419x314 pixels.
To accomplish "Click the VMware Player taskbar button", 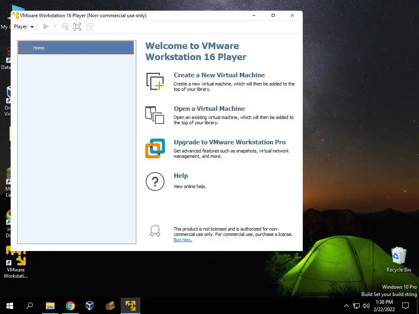I will point(131,306).
